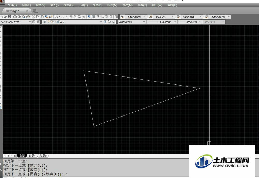Image resolution: width=259 pixels, height=178 pixels.
Task: Toggle freeze sun icon for layer 0
Action: 51,21
